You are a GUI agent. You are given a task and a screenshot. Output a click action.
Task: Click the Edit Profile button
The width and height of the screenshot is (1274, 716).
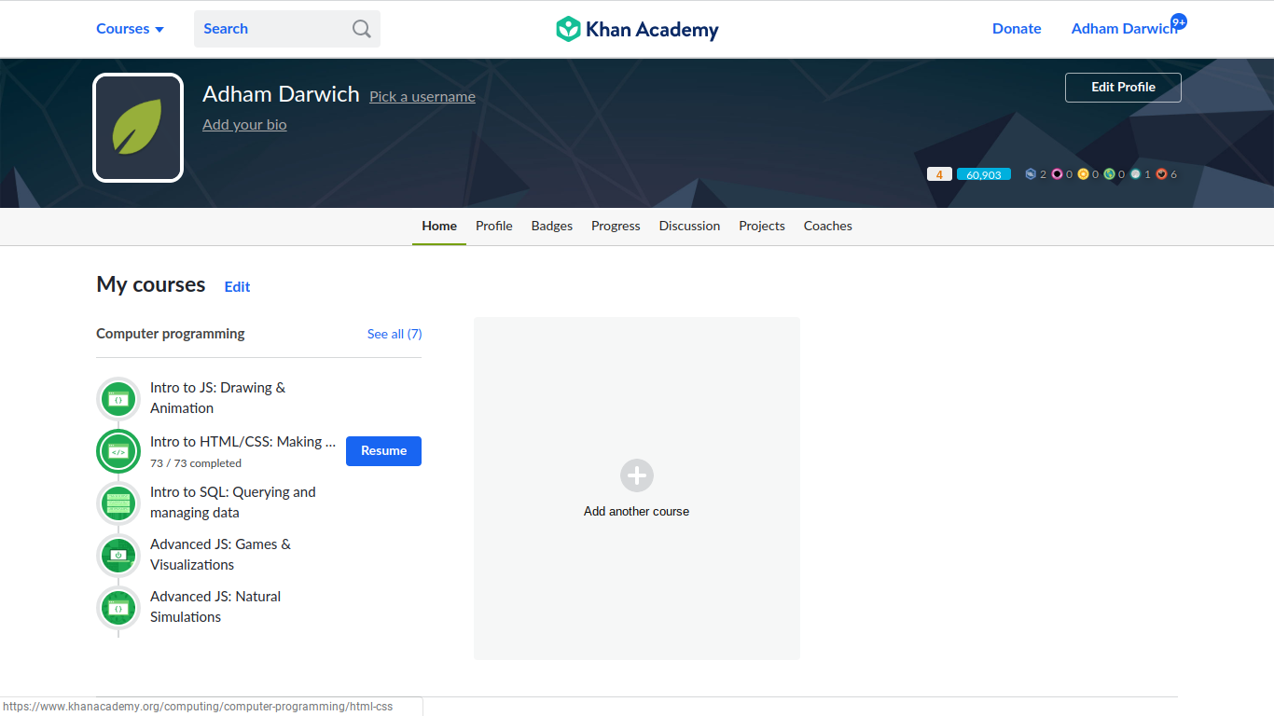click(1123, 88)
